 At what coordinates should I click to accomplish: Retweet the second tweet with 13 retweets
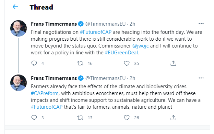click(80, 118)
